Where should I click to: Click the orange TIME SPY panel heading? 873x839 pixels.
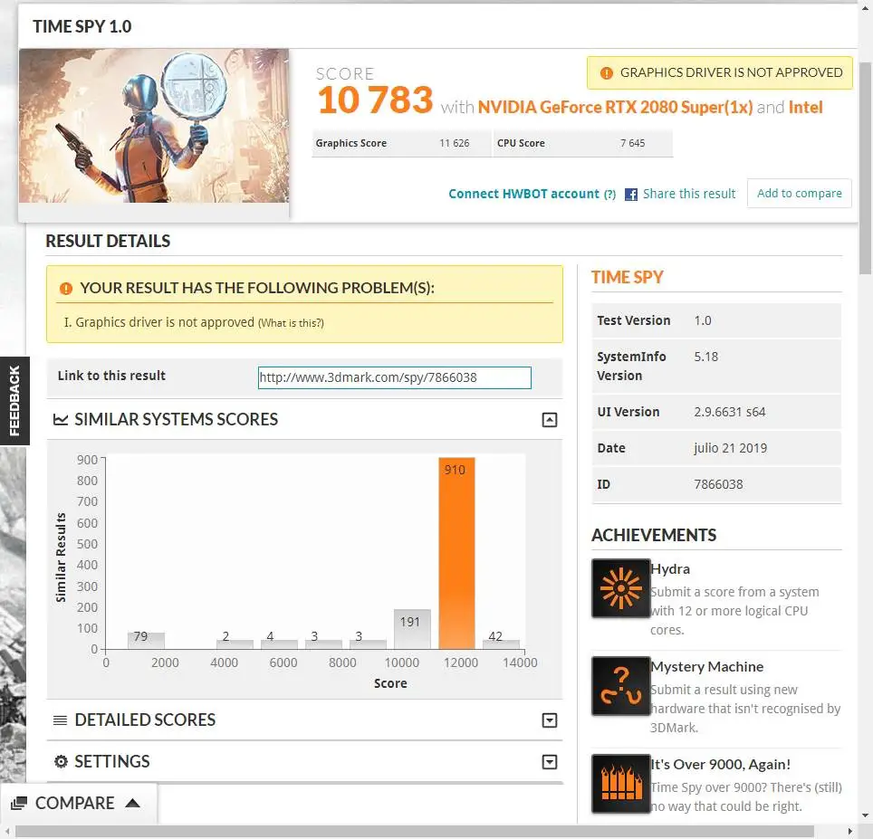628,277
